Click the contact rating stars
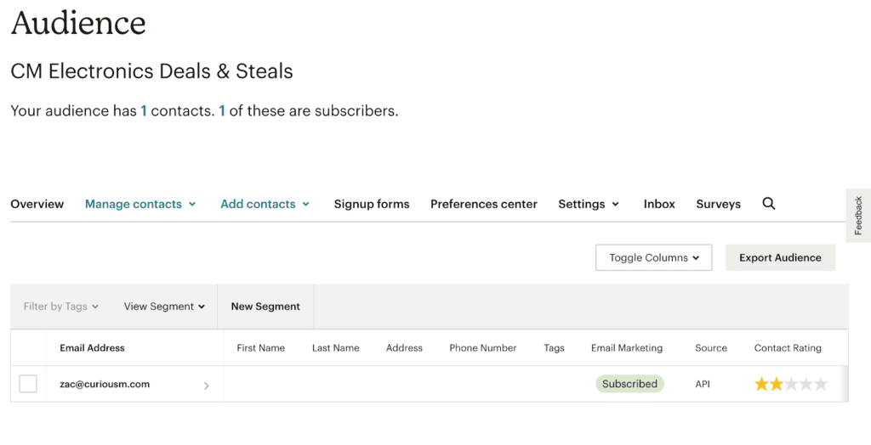The height and width of the screenshot is (445, 871). click(x=790, y=384)
